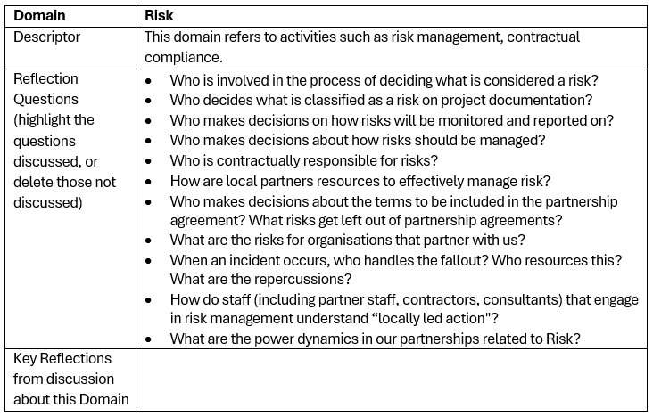Viewport: 653px width, 416px height.
Task: Click the "Risk" column header
Action: (x=159, y=16)
